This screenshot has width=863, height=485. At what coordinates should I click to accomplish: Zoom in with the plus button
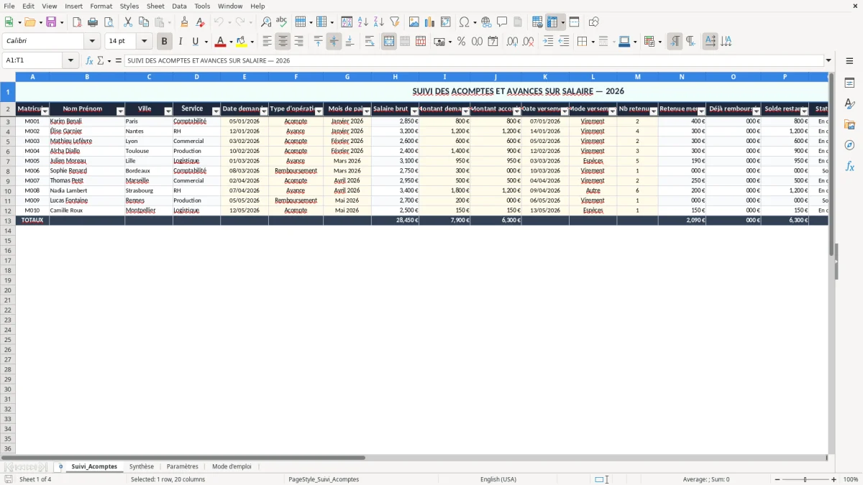point(834,479)
